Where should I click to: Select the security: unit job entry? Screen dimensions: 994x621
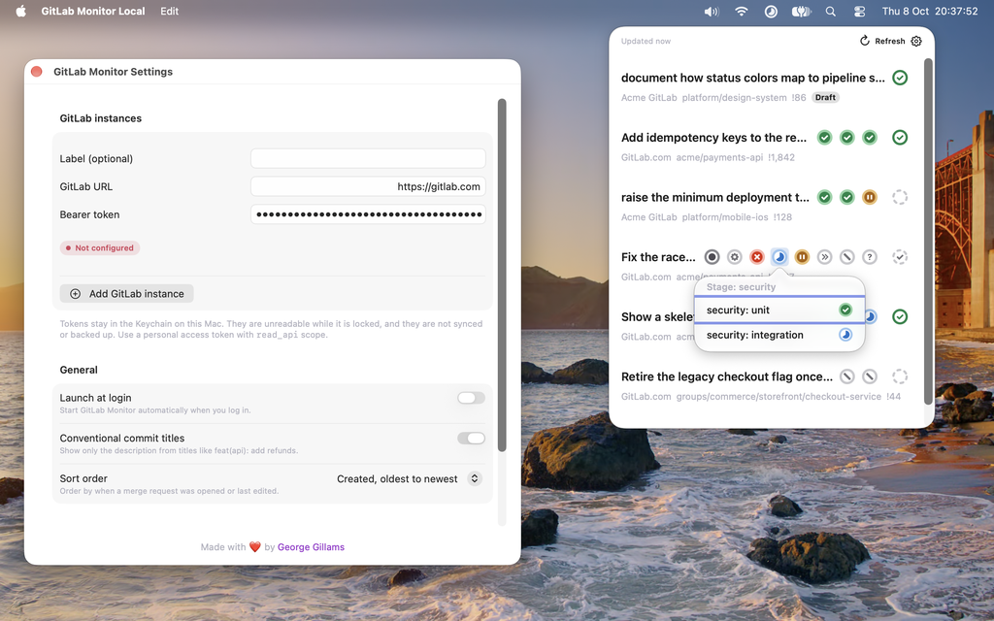click(x=779, y=310)
